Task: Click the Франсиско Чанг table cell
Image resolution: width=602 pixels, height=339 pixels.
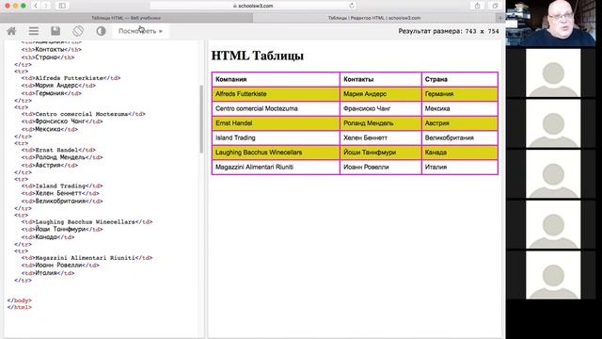Action: point(380,108)
